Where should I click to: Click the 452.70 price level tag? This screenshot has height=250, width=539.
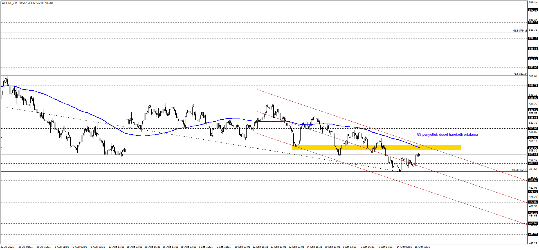coord(533,235)
